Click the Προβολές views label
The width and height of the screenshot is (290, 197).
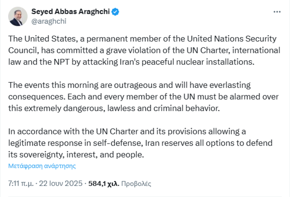pos(136,184)
